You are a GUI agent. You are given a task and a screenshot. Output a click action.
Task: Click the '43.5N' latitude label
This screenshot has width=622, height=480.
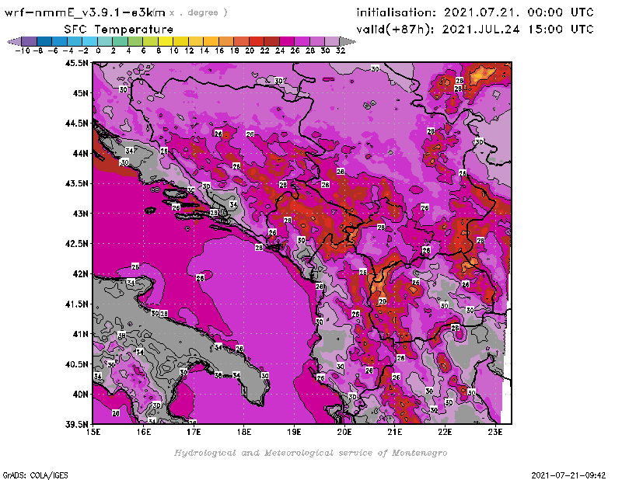(x=76, y=183)
